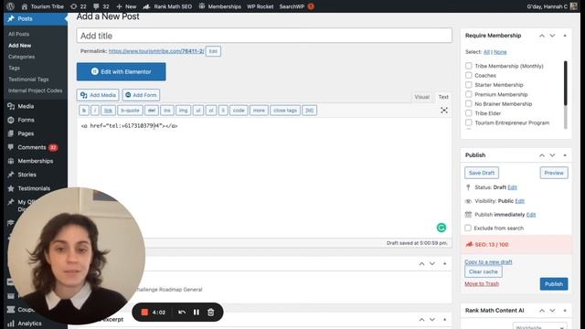Open the Memberships sidebar section
585x329 pixels.
35,161
